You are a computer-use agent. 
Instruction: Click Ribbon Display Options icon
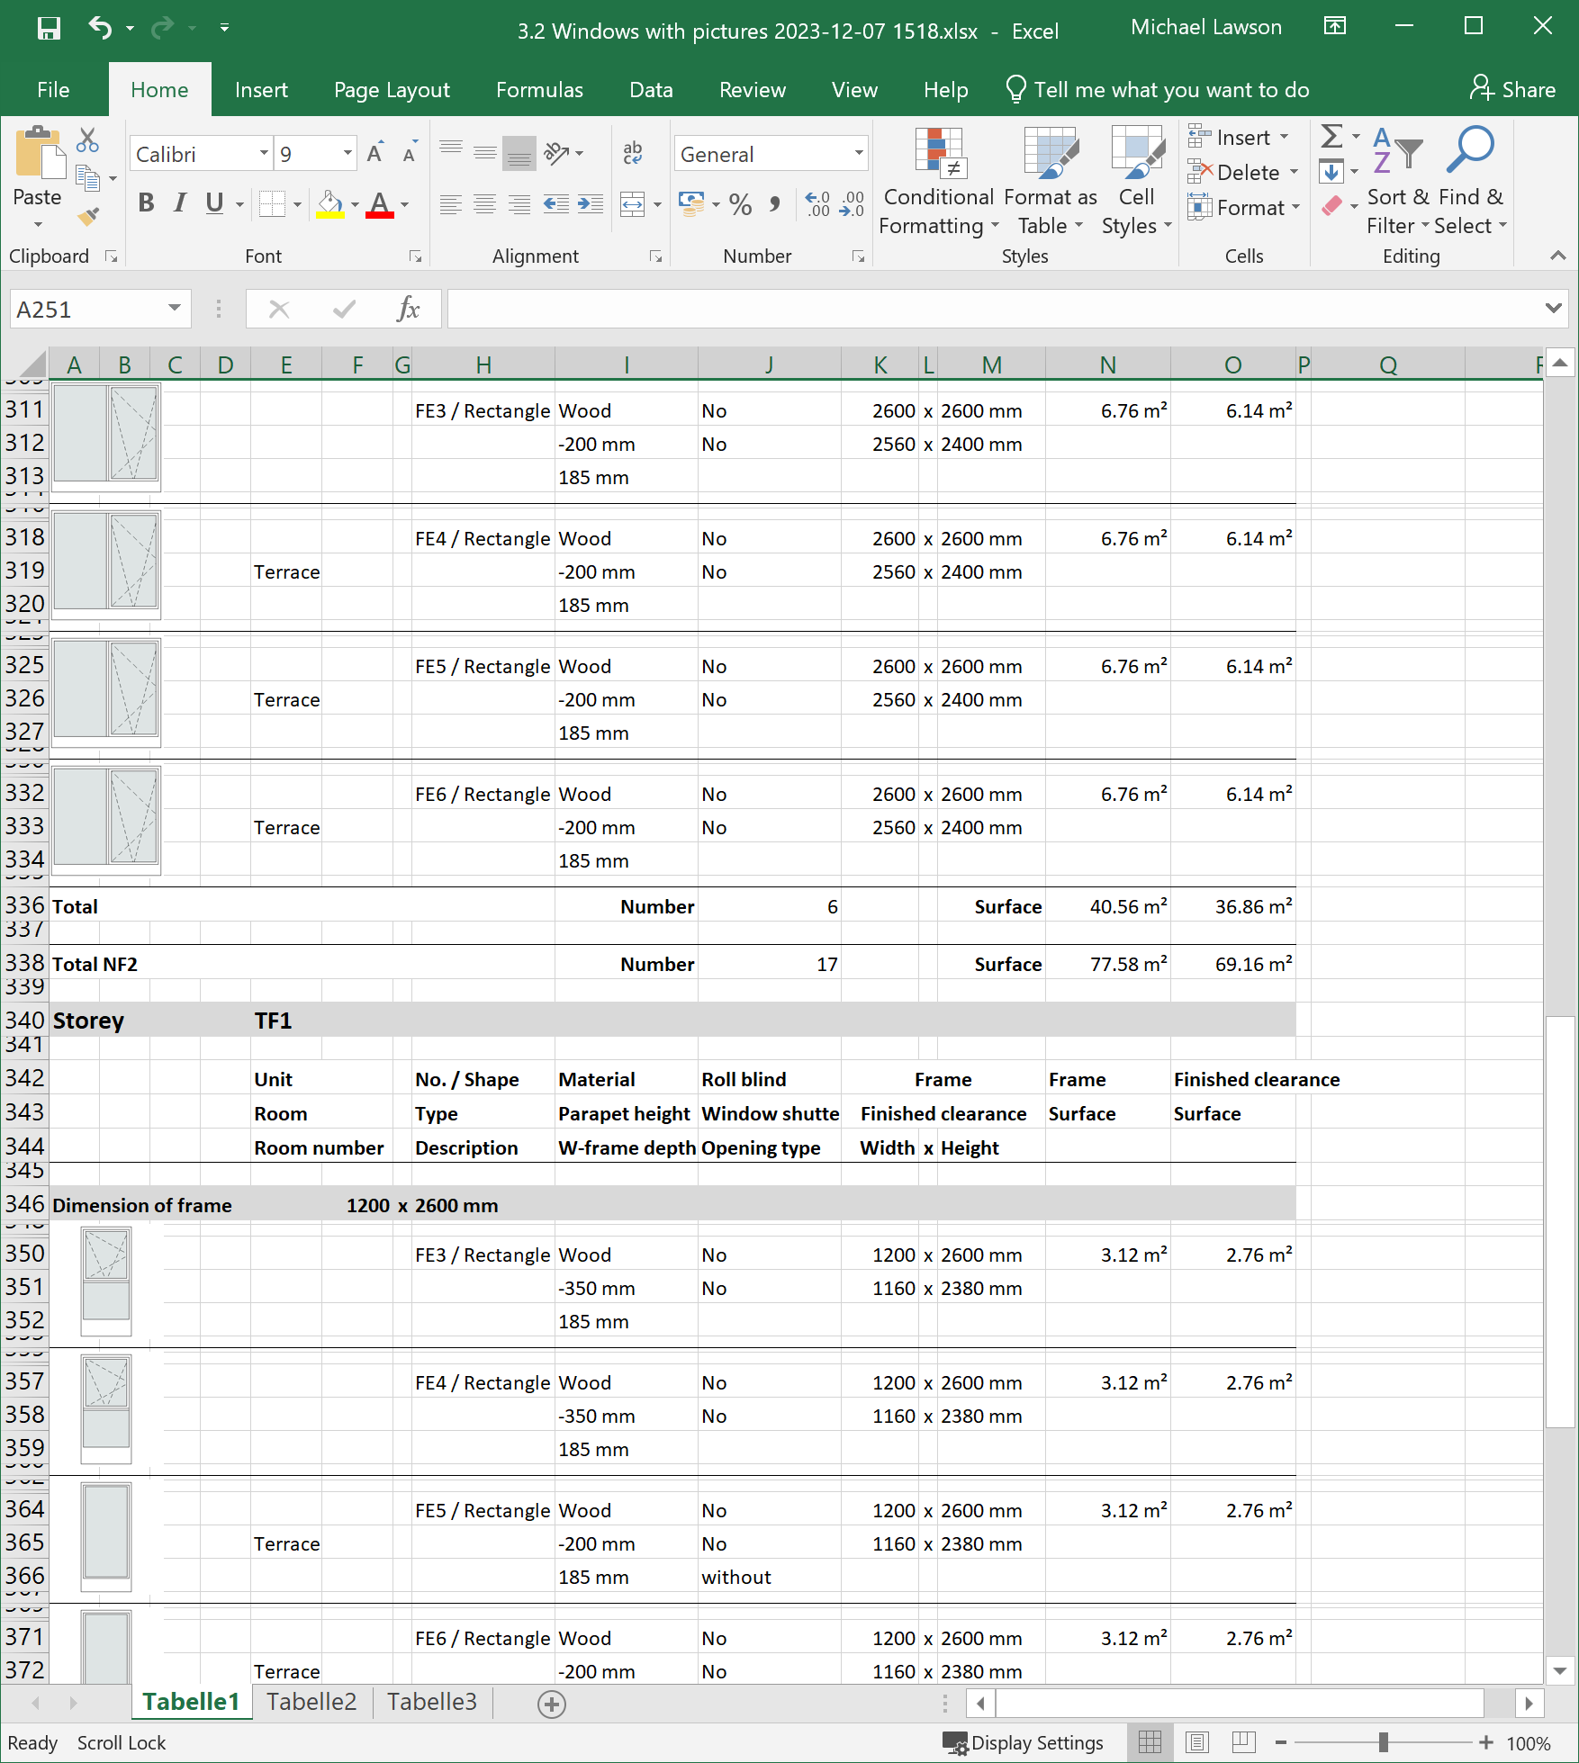point(1335,26)
